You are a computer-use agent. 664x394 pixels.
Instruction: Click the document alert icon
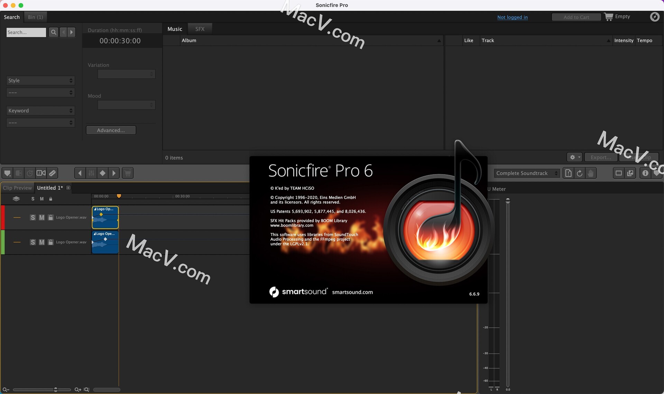tap(568, 173)
